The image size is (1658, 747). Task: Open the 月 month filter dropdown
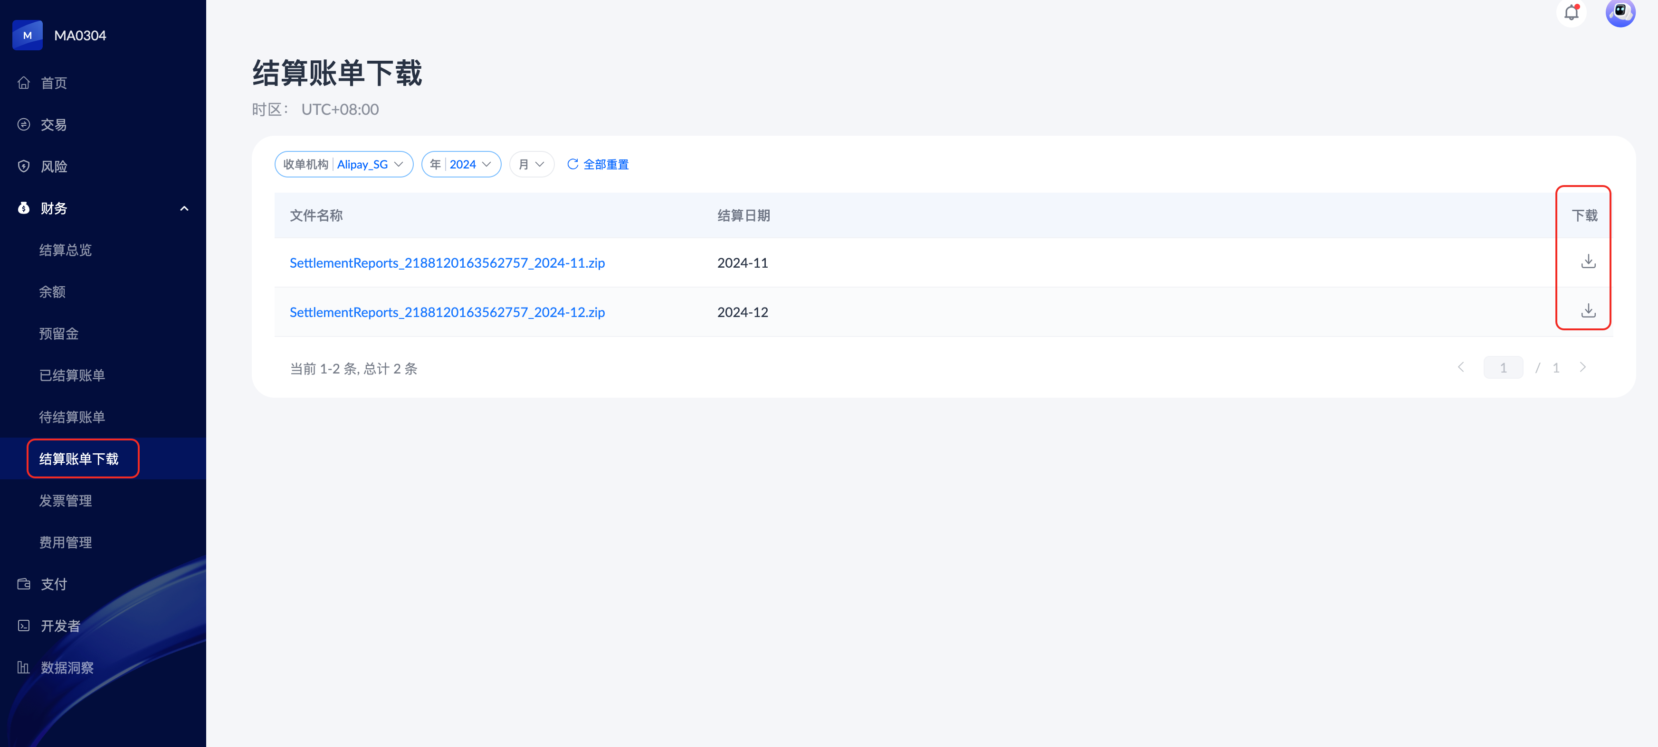(x=531, y=165)
